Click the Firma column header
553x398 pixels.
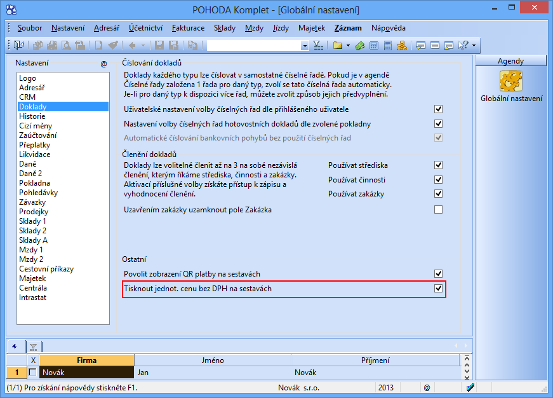click(x=87, y=360)
